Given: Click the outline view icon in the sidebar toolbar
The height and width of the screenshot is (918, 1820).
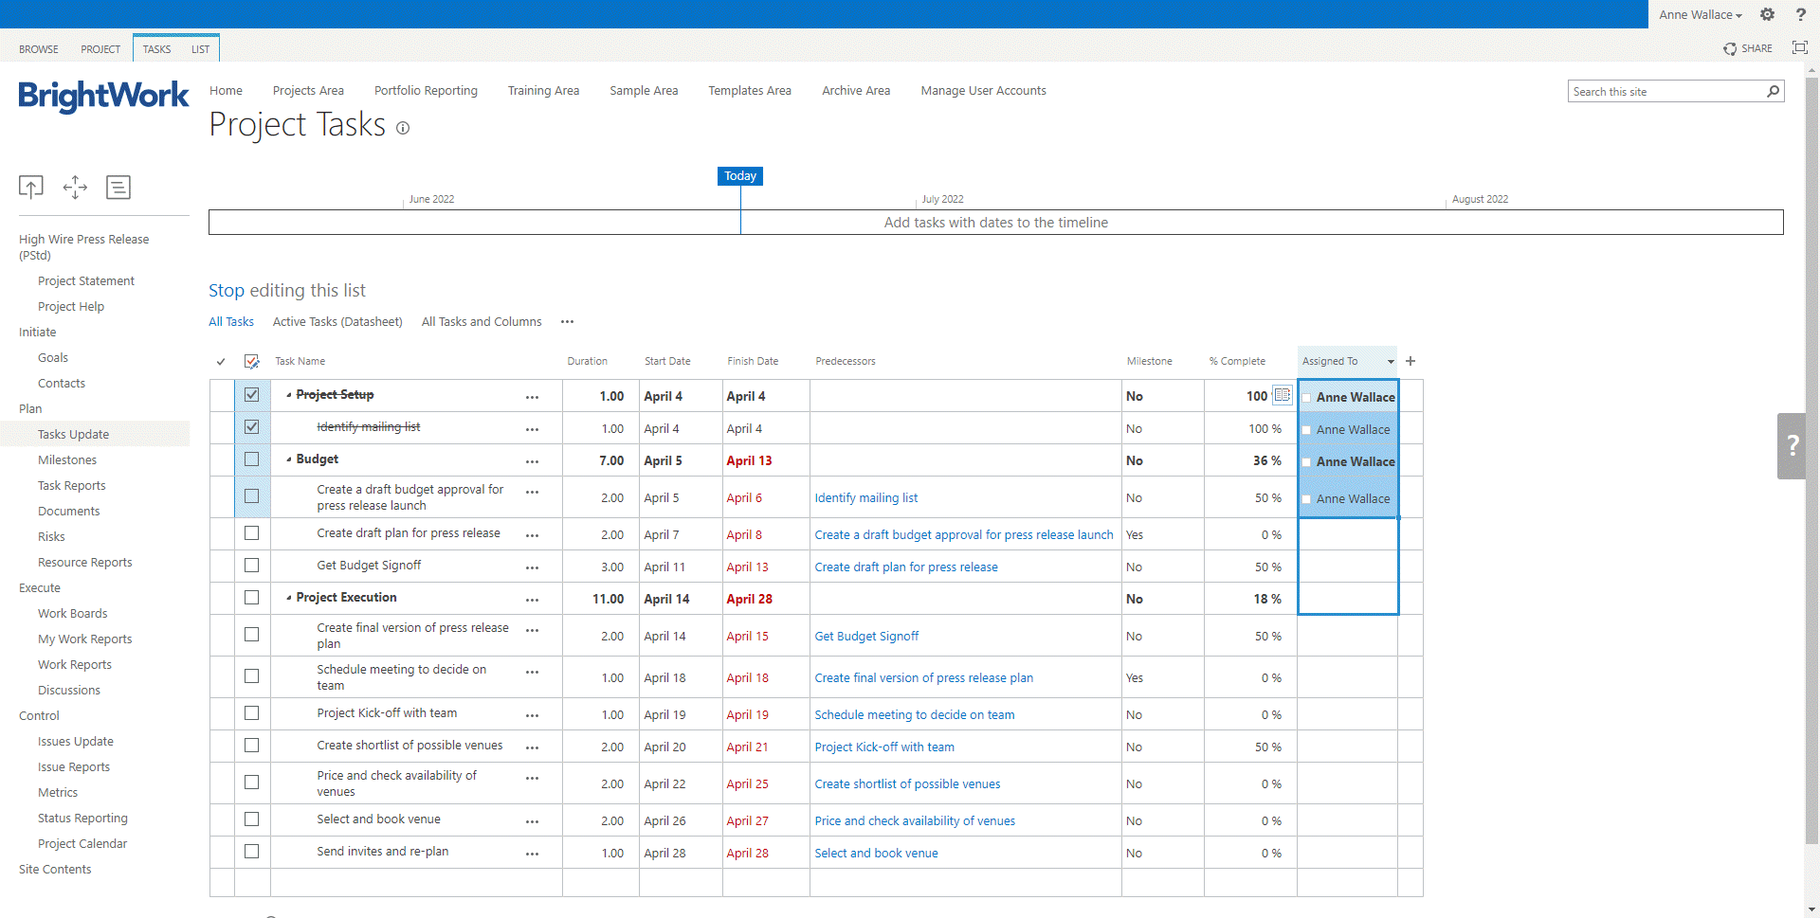Looking at the screenshot, I should click(x=118, y=187).
